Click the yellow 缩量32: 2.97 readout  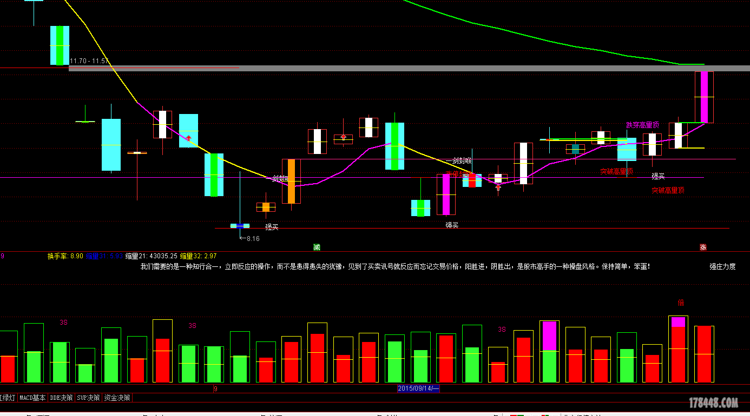click(x=199, y=256)
